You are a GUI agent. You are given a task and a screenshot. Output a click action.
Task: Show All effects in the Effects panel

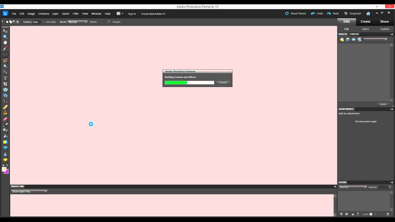pyautogui.click(x=360, y=39)
